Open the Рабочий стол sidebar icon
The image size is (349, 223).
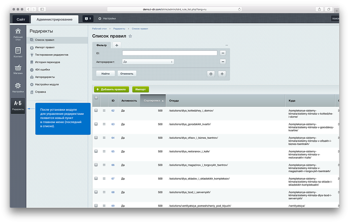coord(18,33)
